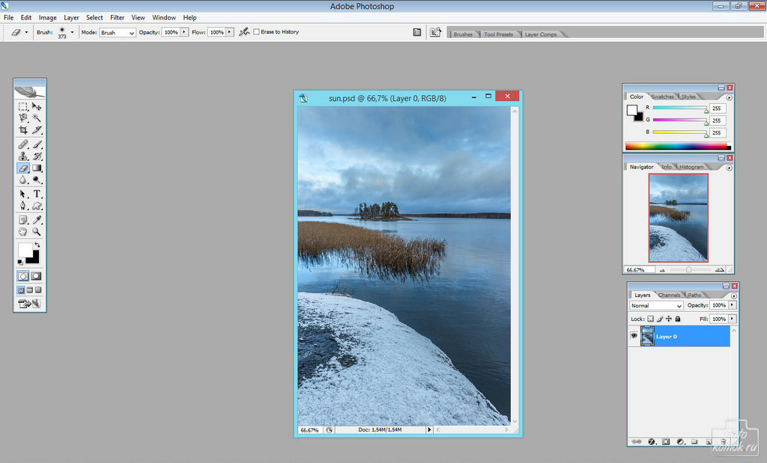The image size is (767, 463).
Task: Toggle the palettes button in options bar
Action: (416, 32)
